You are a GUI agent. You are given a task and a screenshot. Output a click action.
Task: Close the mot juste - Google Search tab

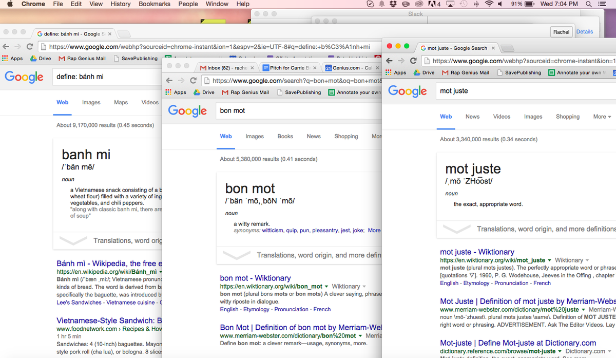[493, 48]
